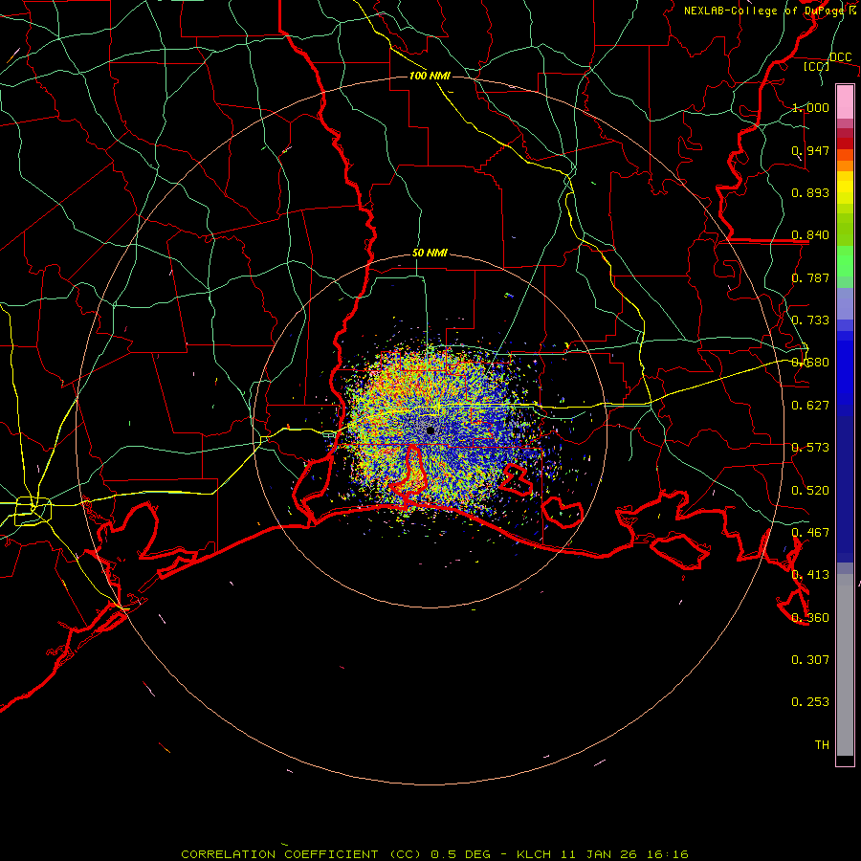Click the TH threshold label
The height and width of the screenshot is (861, 861).
point(822,745)
